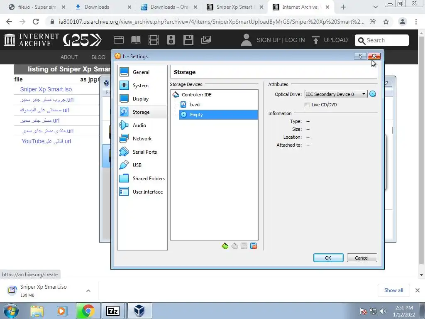Enable the Live CD/DVD checkbox
The height and width of the screenshot is (319, 425).
[x=308, y=105]
